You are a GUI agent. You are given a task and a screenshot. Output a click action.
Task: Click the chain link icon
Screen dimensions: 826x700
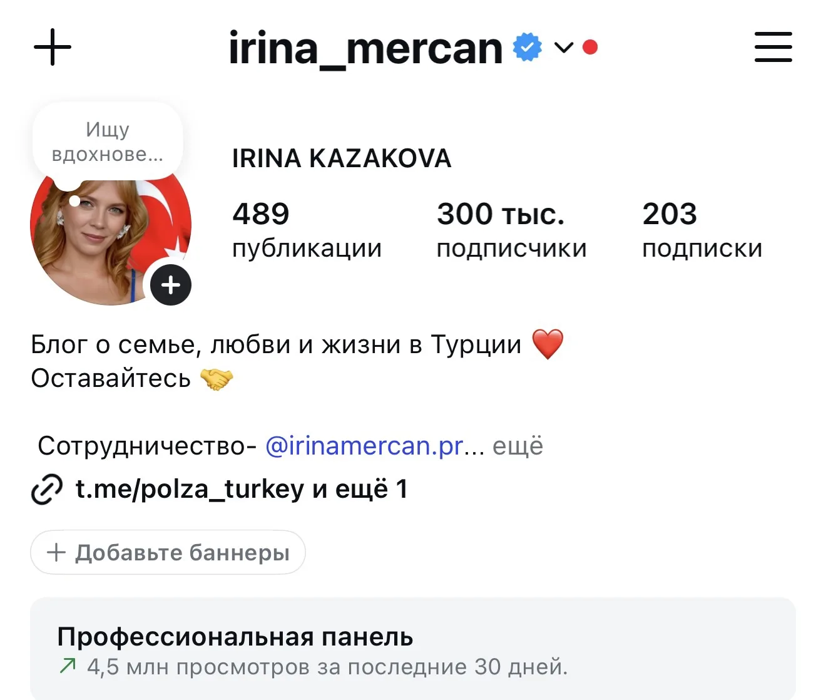tap(47, 490)
